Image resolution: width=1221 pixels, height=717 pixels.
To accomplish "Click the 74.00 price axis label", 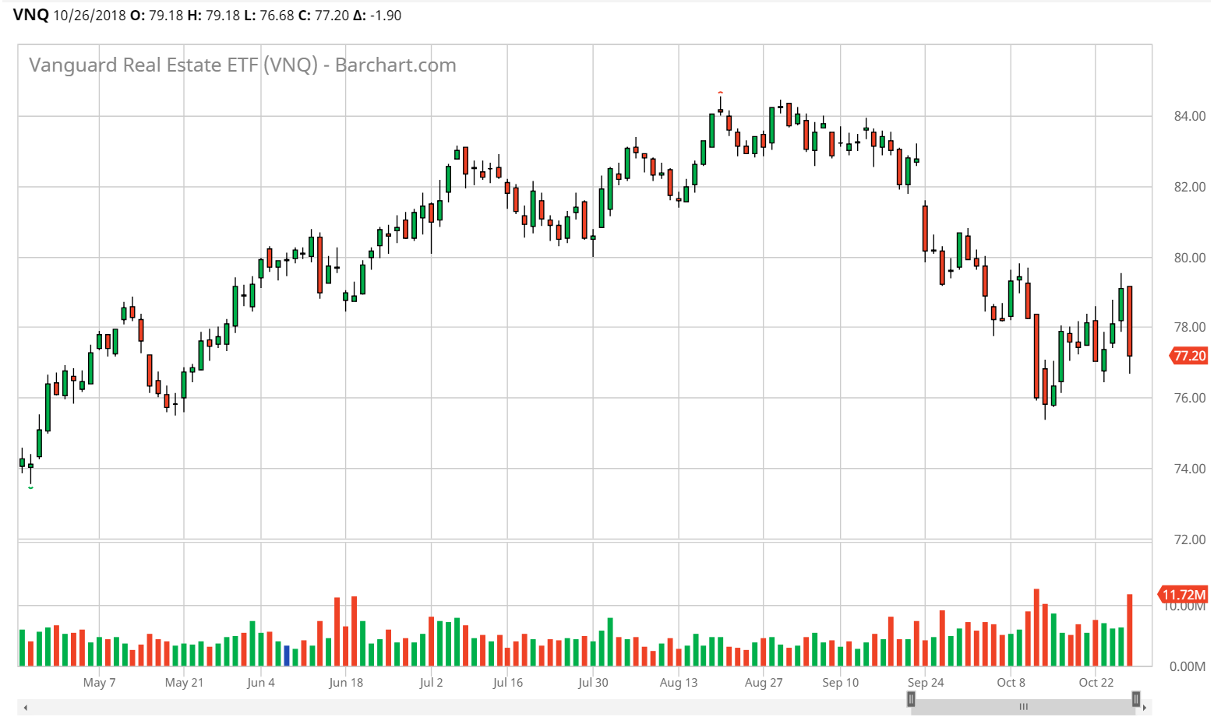I will click(1190, 469).
